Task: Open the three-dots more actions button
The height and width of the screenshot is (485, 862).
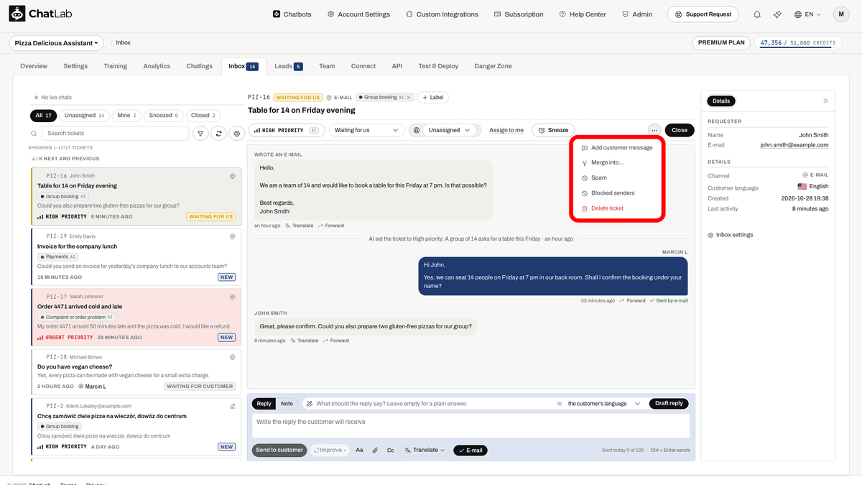Action: 654,130
